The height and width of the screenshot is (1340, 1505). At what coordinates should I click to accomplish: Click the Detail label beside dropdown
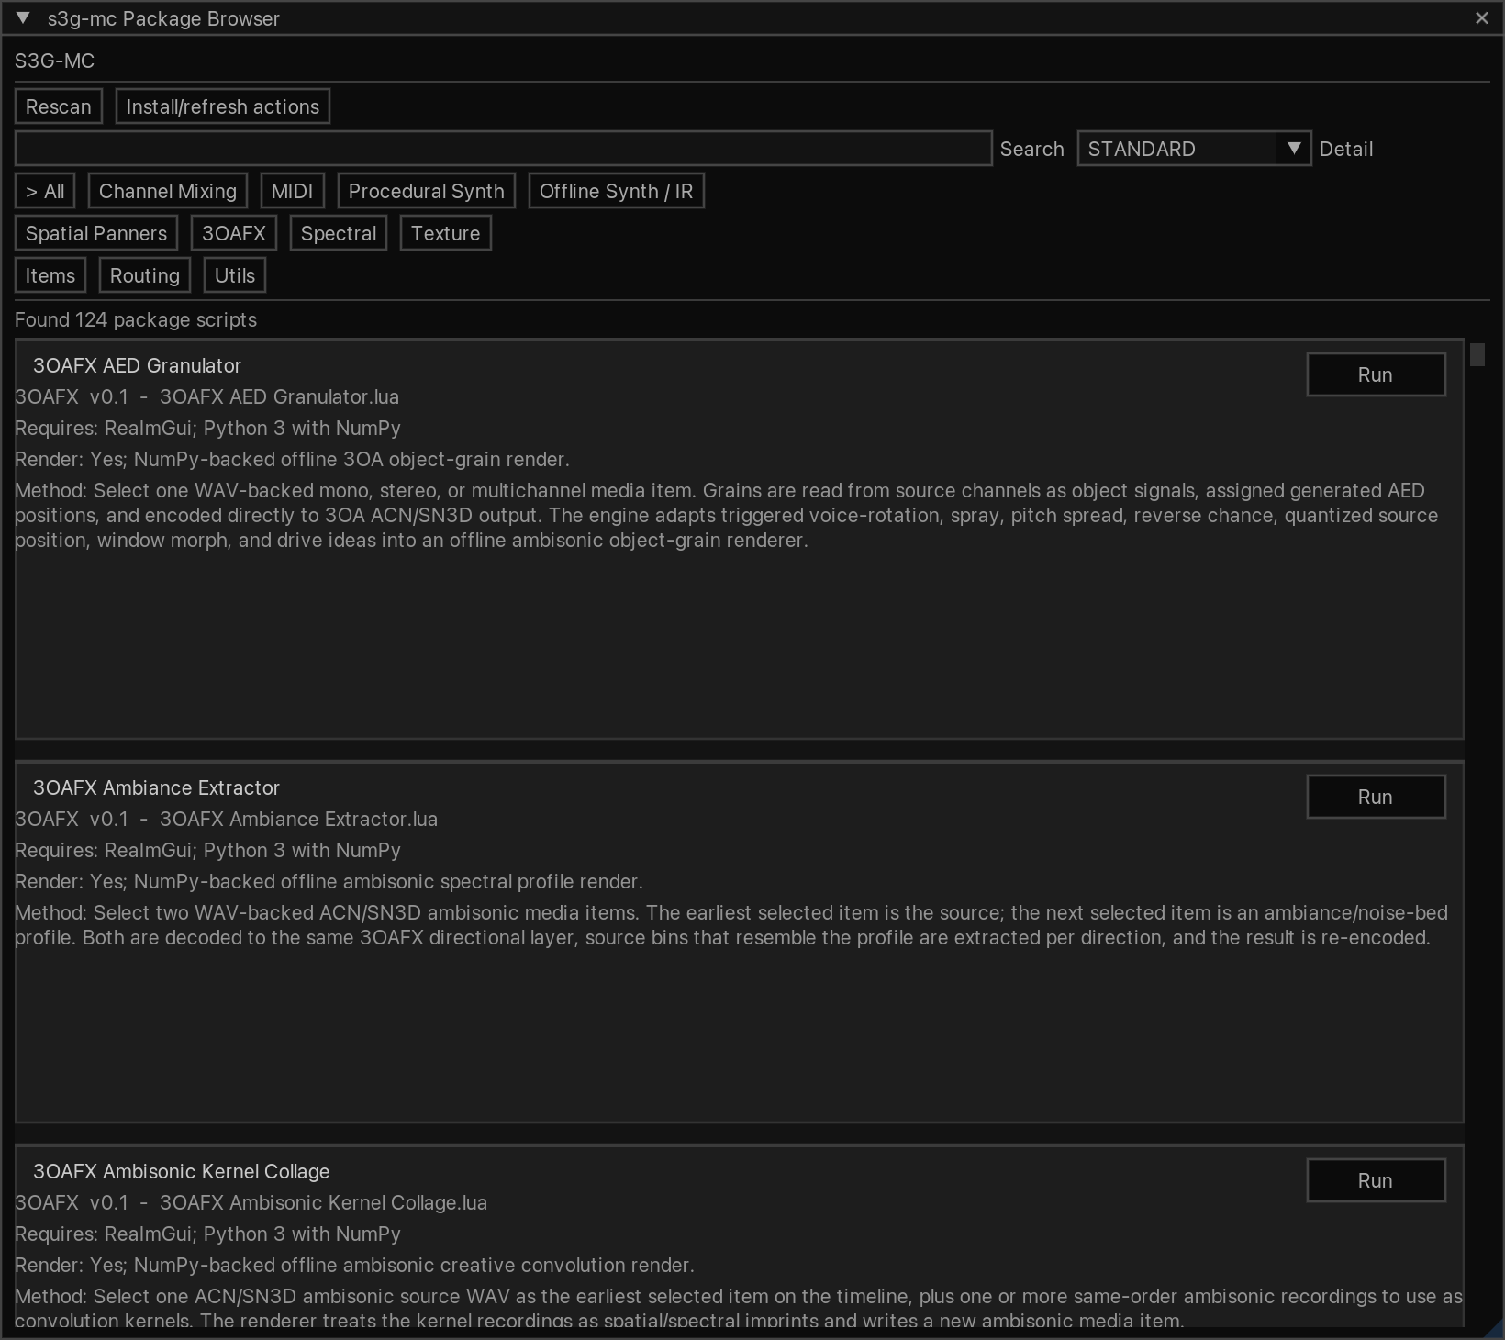pyautogui.click(x=1346, y=149)
